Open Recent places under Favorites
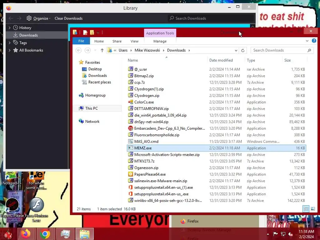The image size is (320, 240). coord(100,82)
